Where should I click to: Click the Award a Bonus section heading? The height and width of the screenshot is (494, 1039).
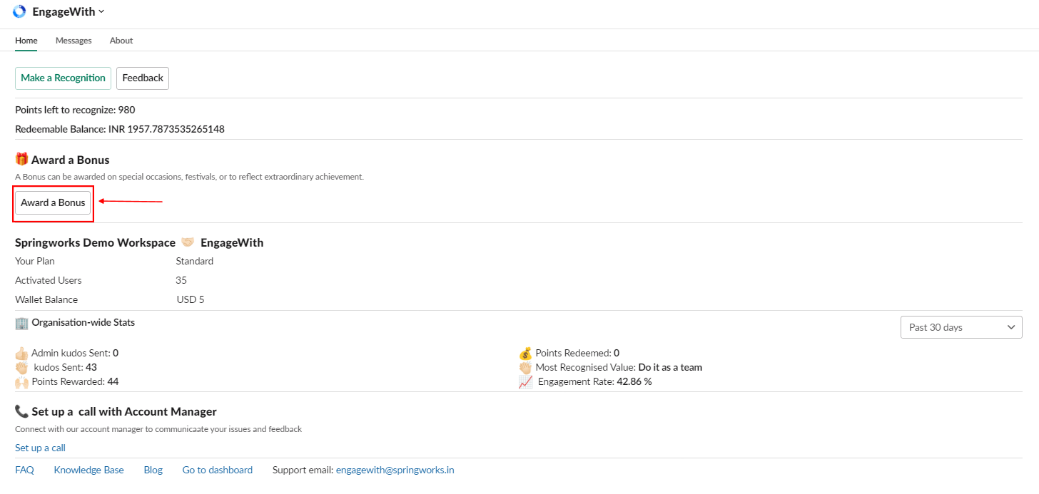point(70,160)
